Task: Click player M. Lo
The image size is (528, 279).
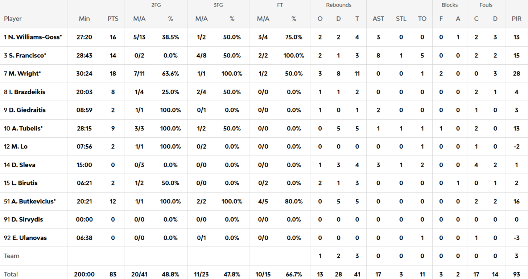Action: coord(19,147)
